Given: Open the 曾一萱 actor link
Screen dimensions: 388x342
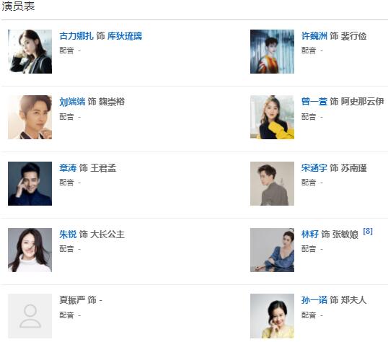Looking at the screenshot, I should click(314, 102).
